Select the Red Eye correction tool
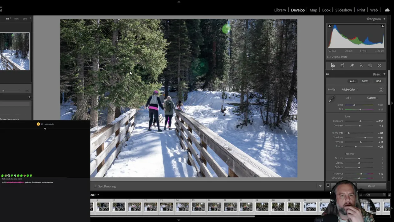 tap(362, 65)
